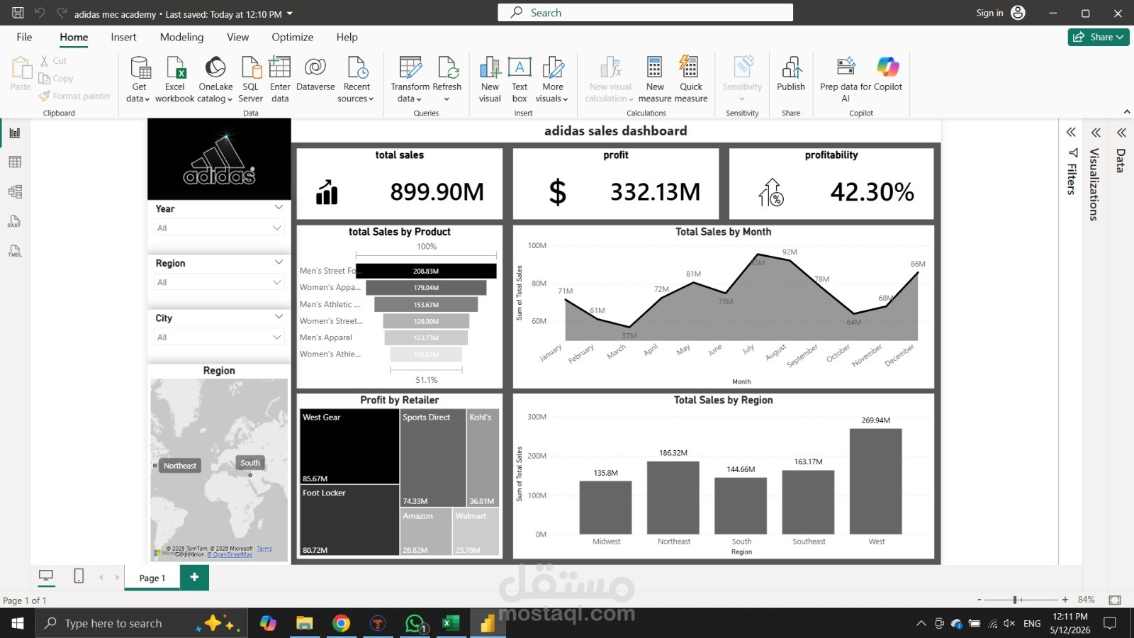Connect to Dataverse
The height and width of the screenshot is (638, 1134).
point(315,74)
